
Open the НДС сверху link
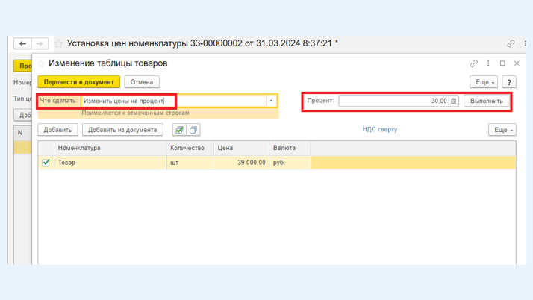point(380,129)
